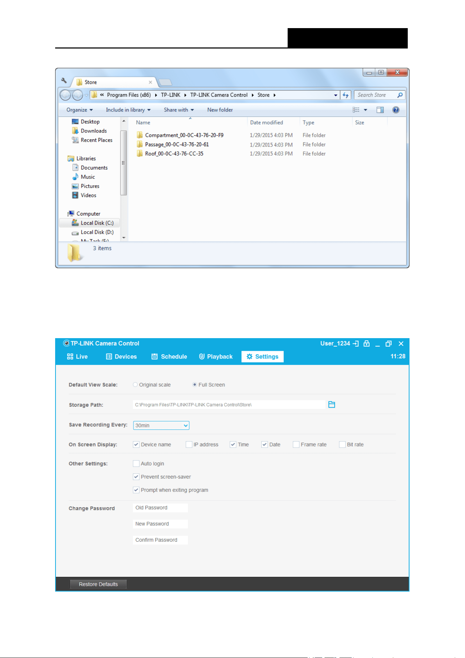Select the Original scale radio button
The width and height of the screenshot is (465, 658).
coord(135,385)
